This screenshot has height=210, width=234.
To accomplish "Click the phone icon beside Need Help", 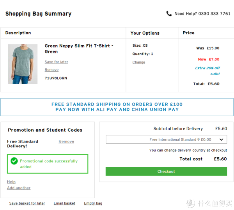I will pos(169,14).
